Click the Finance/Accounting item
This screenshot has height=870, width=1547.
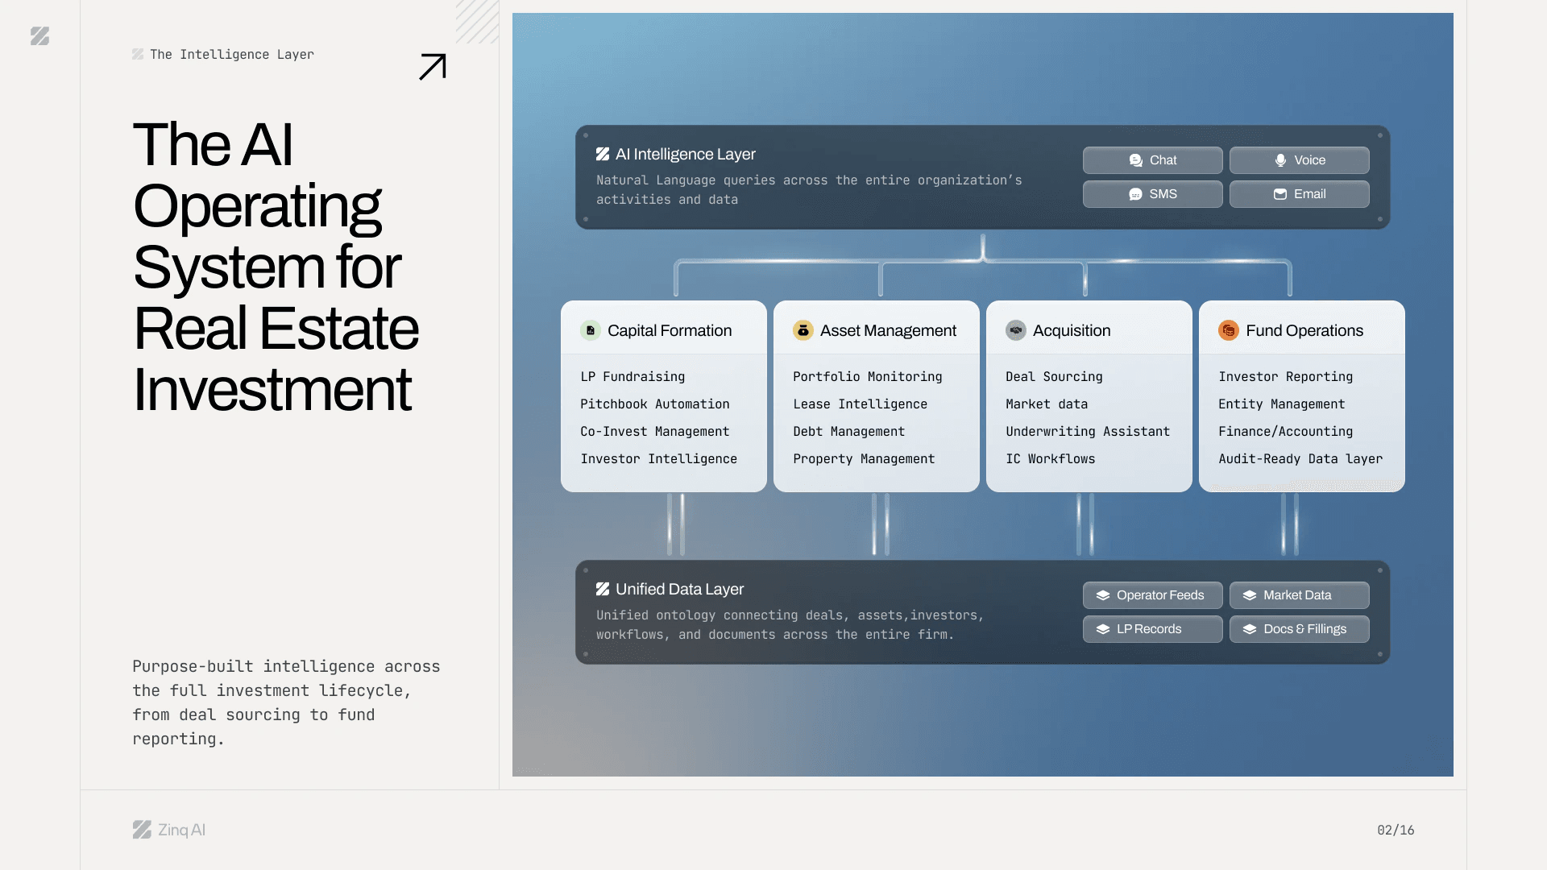pos(1286,432)
